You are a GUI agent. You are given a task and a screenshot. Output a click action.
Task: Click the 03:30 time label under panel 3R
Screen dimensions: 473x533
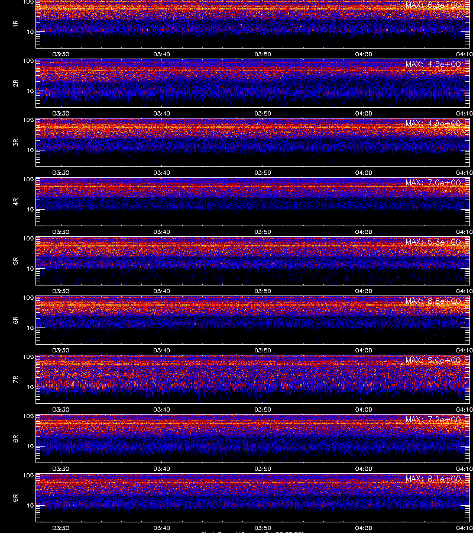(x=61, y=173)
